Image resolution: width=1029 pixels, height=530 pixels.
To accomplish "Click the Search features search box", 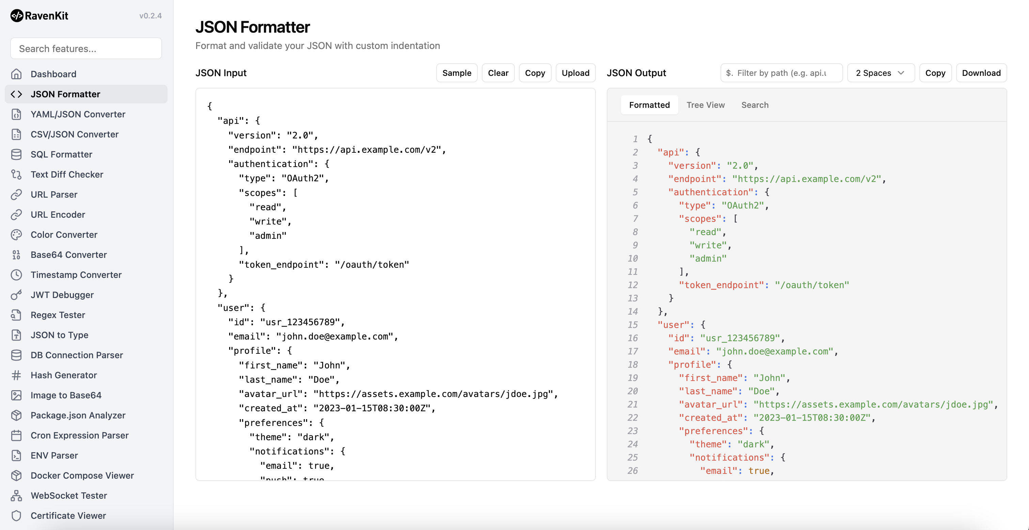I will coord(86,49).
